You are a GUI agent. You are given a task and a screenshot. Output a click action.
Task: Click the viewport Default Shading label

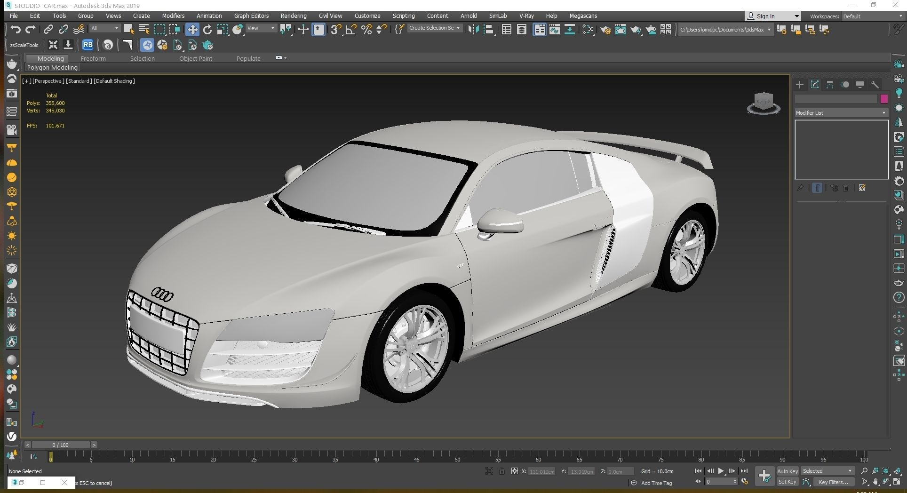(114, 81)
